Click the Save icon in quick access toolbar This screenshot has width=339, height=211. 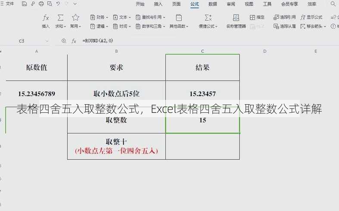coord(25,4)
